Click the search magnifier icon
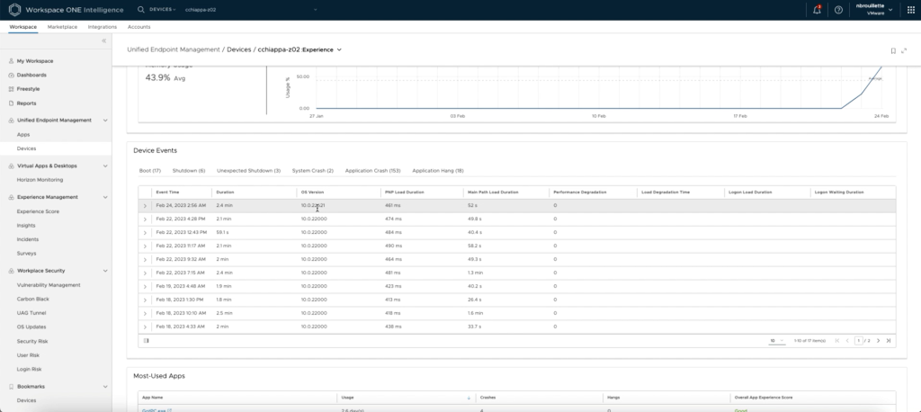The height and width of the screenshot is (412, 921). (141, 9)
